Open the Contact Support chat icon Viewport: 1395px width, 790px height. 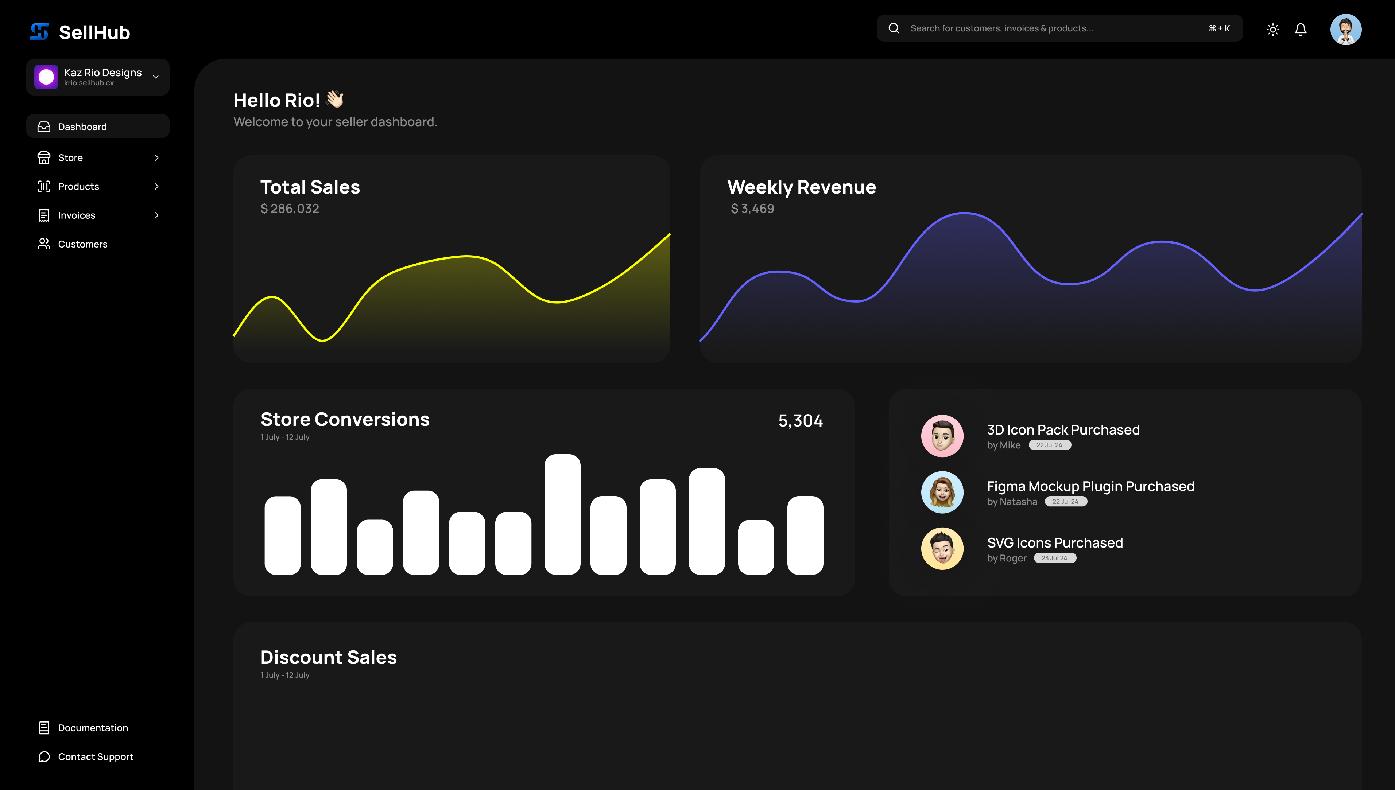tap(44, 756)
